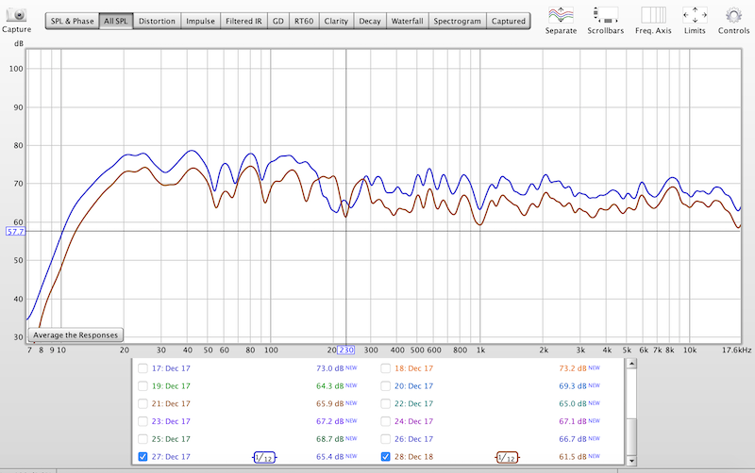Uncheck measurement 27: Dec 17 trace
Screen dimensions: 755x473
[143, 457]
